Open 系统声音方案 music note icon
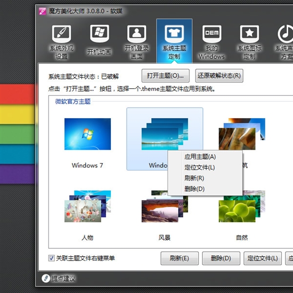This screenshot has height=293, width=293. click(x=286, y=34)
